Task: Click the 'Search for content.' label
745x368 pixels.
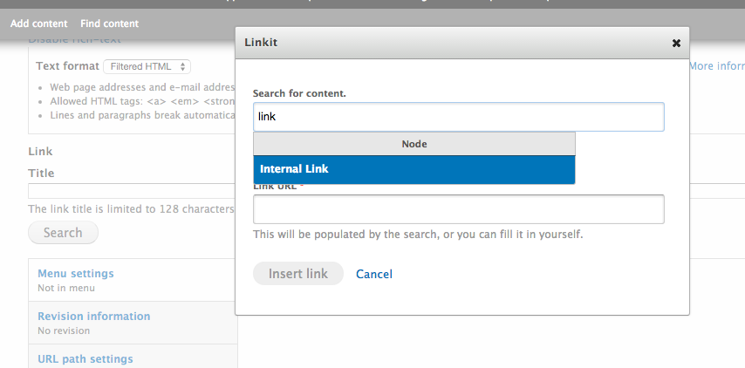Action: (298, 93)
